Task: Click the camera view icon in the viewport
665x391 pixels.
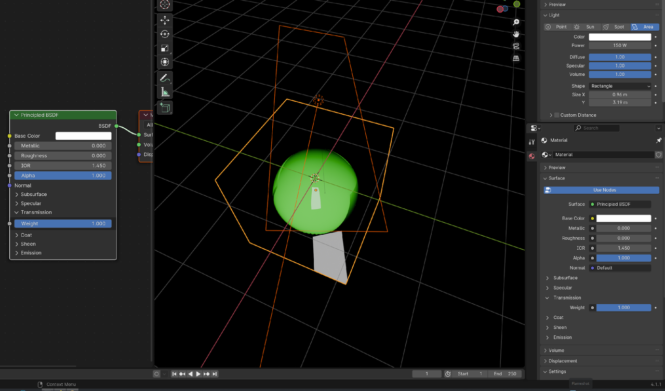Action: pos(515,46)
